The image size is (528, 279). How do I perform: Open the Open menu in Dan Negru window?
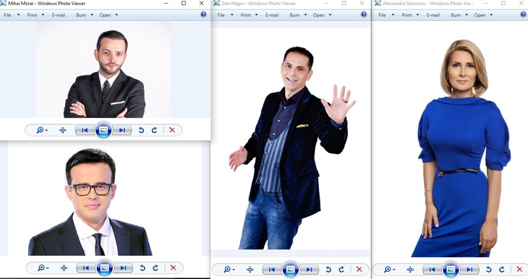(323, 14)
